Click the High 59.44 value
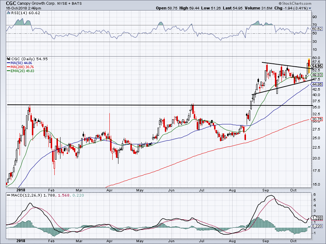Screen dimensions: 326x244 coord(189,8)
